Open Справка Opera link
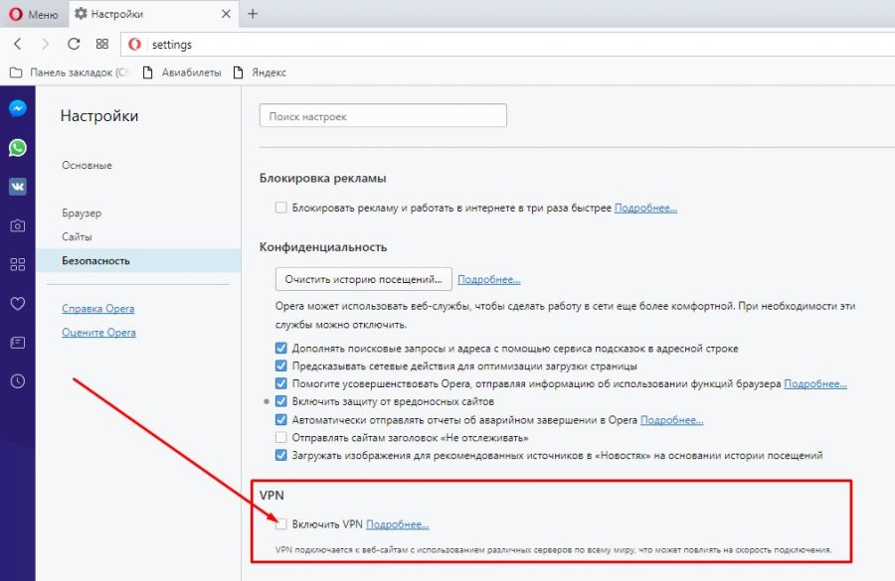The width and height of the screenshot is (895, 581). 98,309
